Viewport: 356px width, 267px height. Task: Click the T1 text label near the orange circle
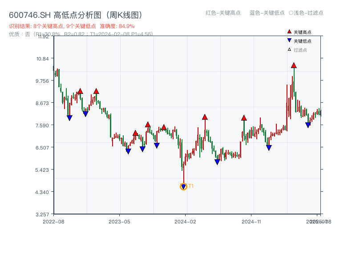coord(191,186)
